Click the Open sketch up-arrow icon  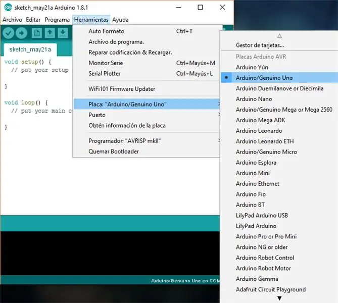[x=50, y=33]
